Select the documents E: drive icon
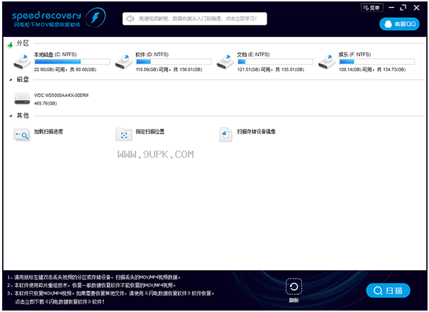Image resolution: width=429 pixels, height=312 pixels. [x=225, y=62]
